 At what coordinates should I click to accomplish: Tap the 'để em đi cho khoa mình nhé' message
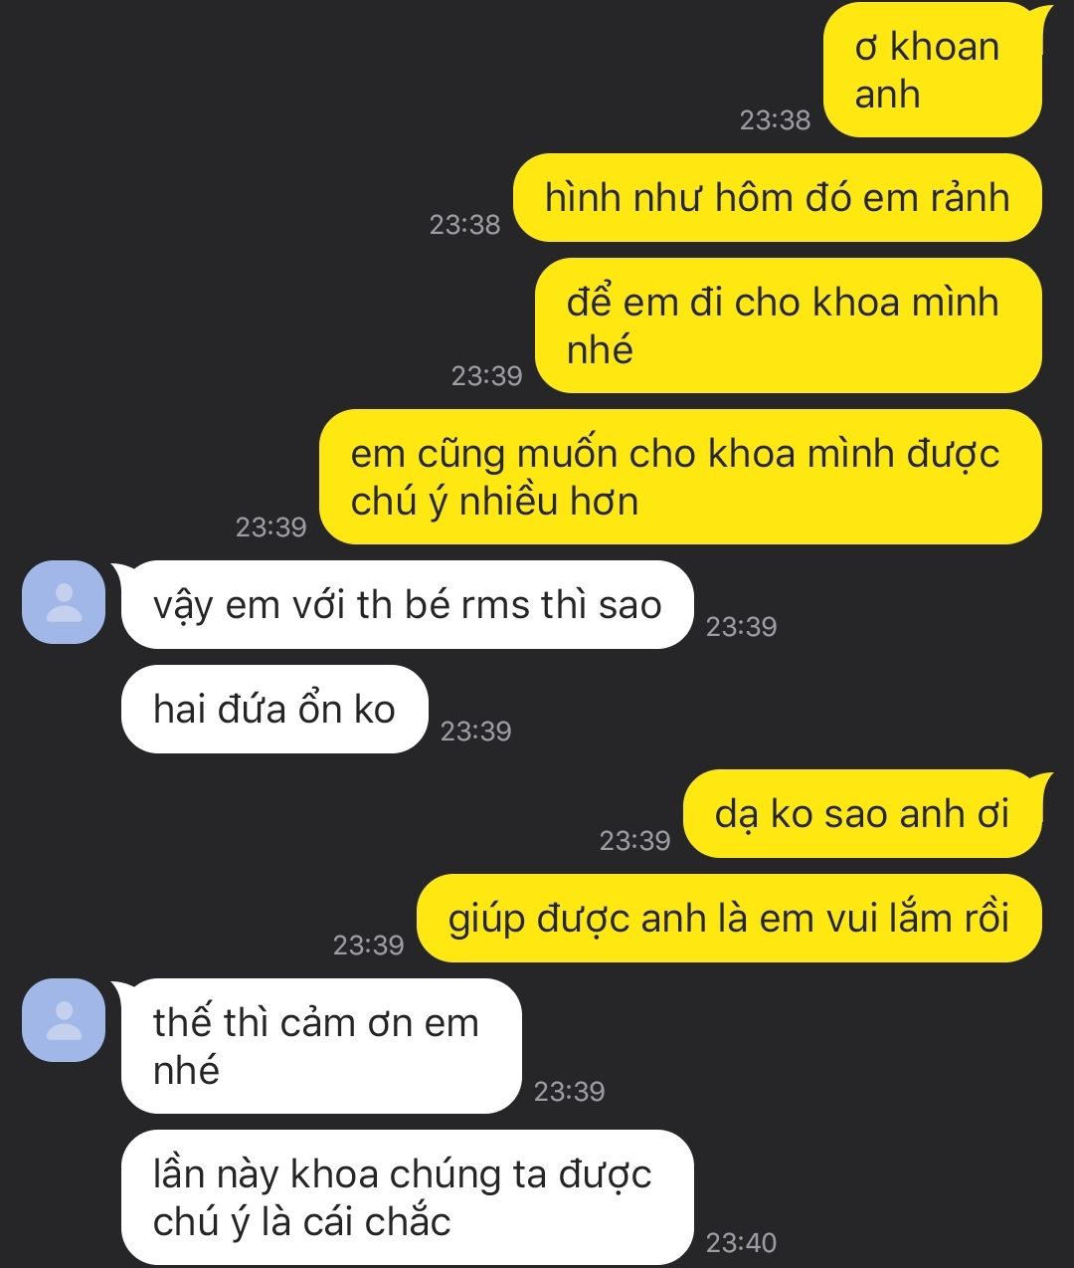pos(789,325)
